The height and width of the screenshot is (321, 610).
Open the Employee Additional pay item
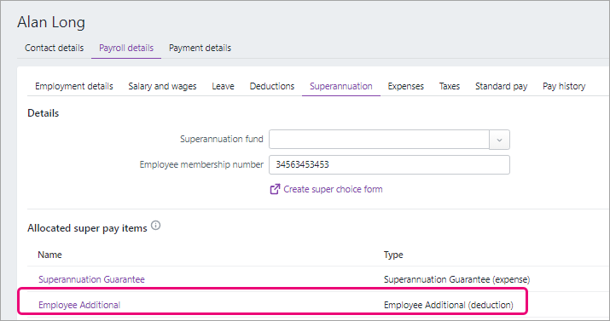coord(79,305)
